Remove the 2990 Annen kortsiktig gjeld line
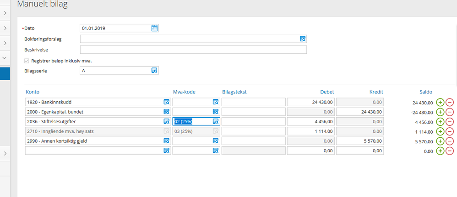 click(450, 141)
